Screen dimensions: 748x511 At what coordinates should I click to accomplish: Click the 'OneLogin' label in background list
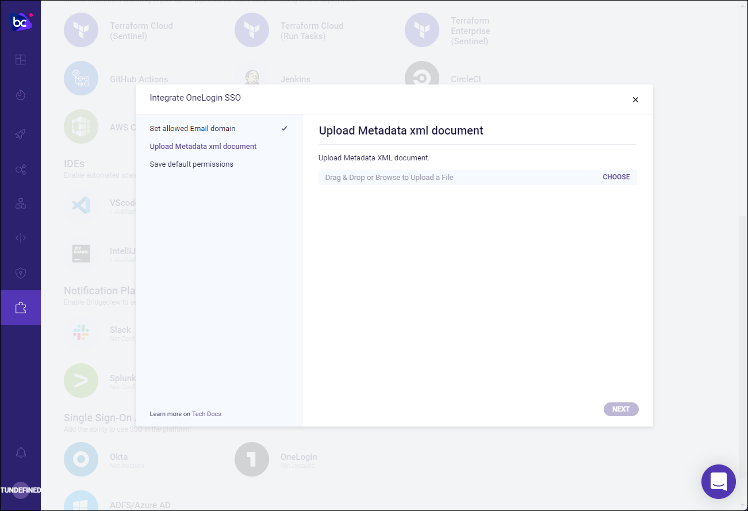(x=299, y=457)
